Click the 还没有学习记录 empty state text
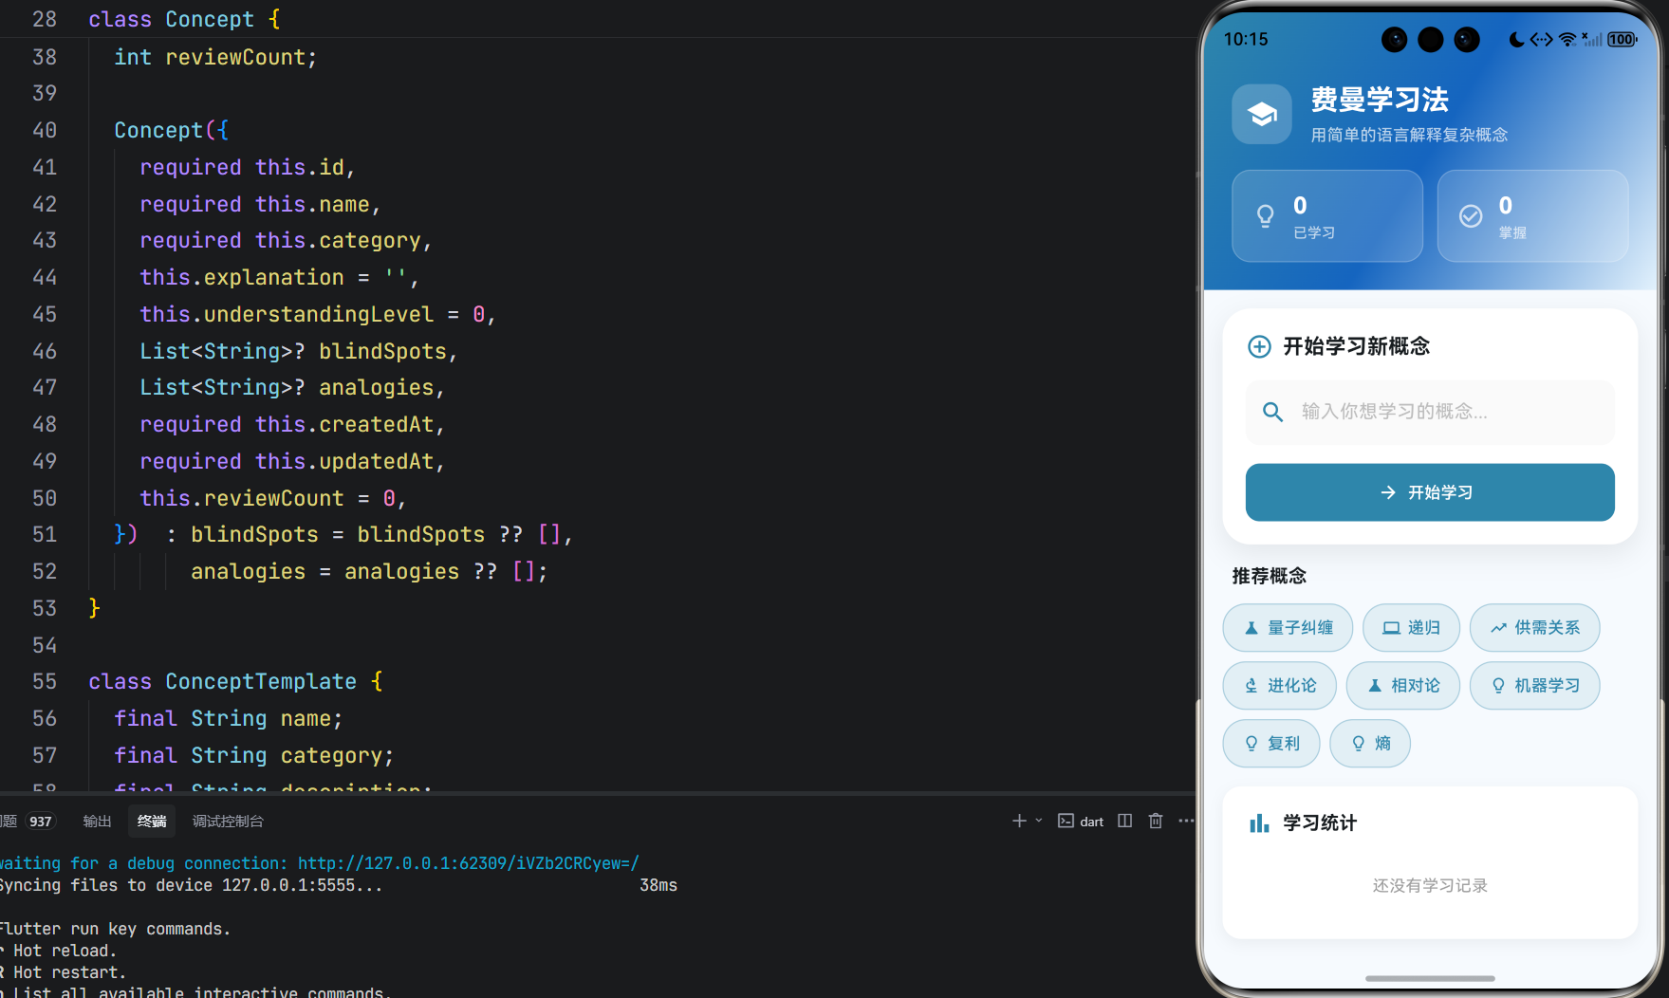The height and width of the screenshot is (998, 1669). (1430, 886)
